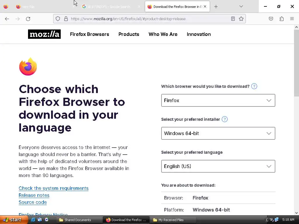299x224 pixels.
Task: Open the tracking protection shield icon
Action: coord(58,19)
